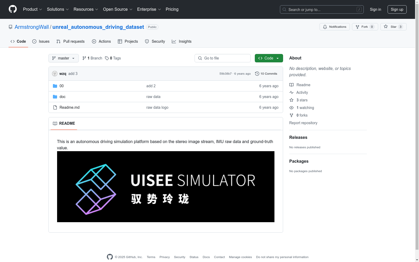419x262 pixels.
Task: Expand the Resources menu
Action: tap(86, 9)
